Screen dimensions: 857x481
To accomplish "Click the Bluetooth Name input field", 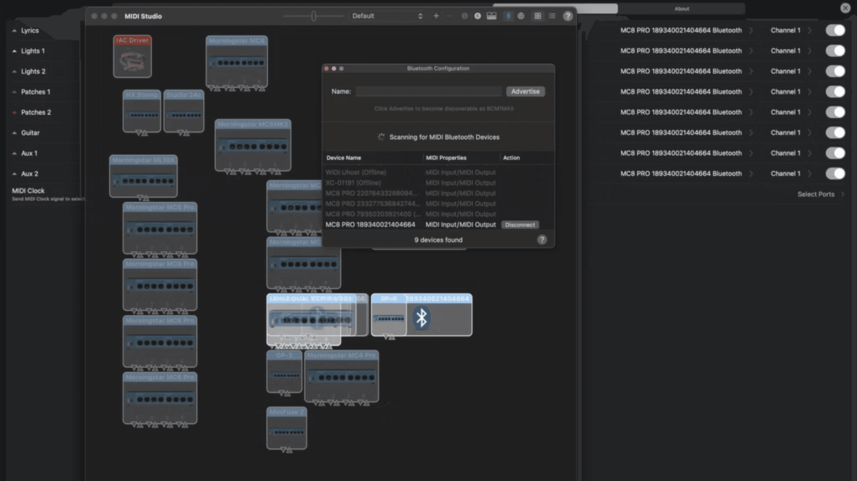I will (x=428, y=91).
